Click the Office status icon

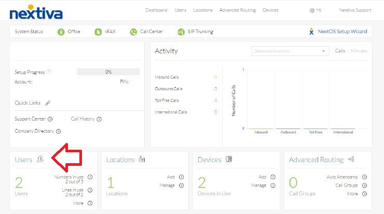click(61, 32)
